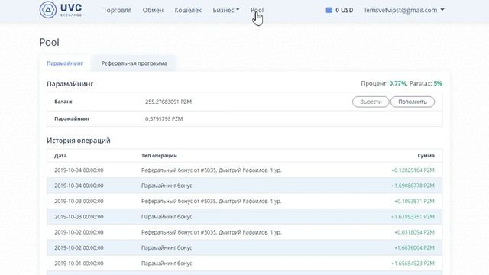The height and width of the screenshot is (275, 489).
Task: Select the Парамайнинг tab
Action: (x=65, y=63)
